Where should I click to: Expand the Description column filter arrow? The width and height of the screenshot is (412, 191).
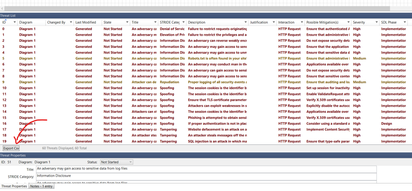(246, 22)
